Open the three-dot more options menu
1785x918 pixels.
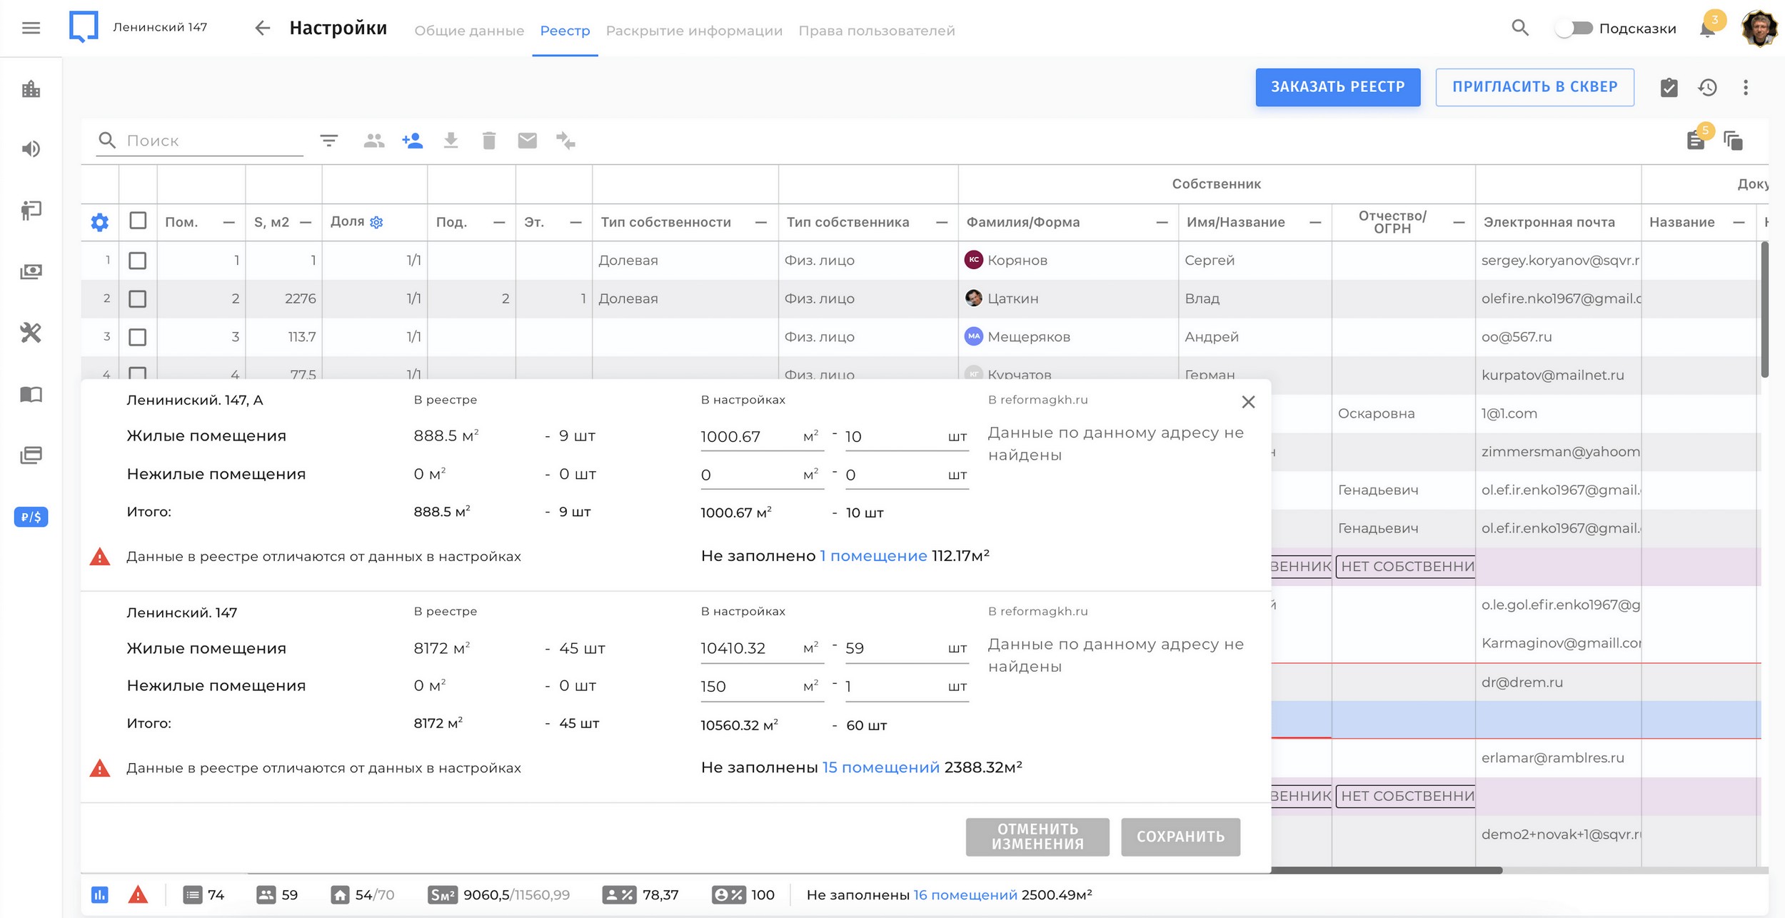tap(1746, 87)
